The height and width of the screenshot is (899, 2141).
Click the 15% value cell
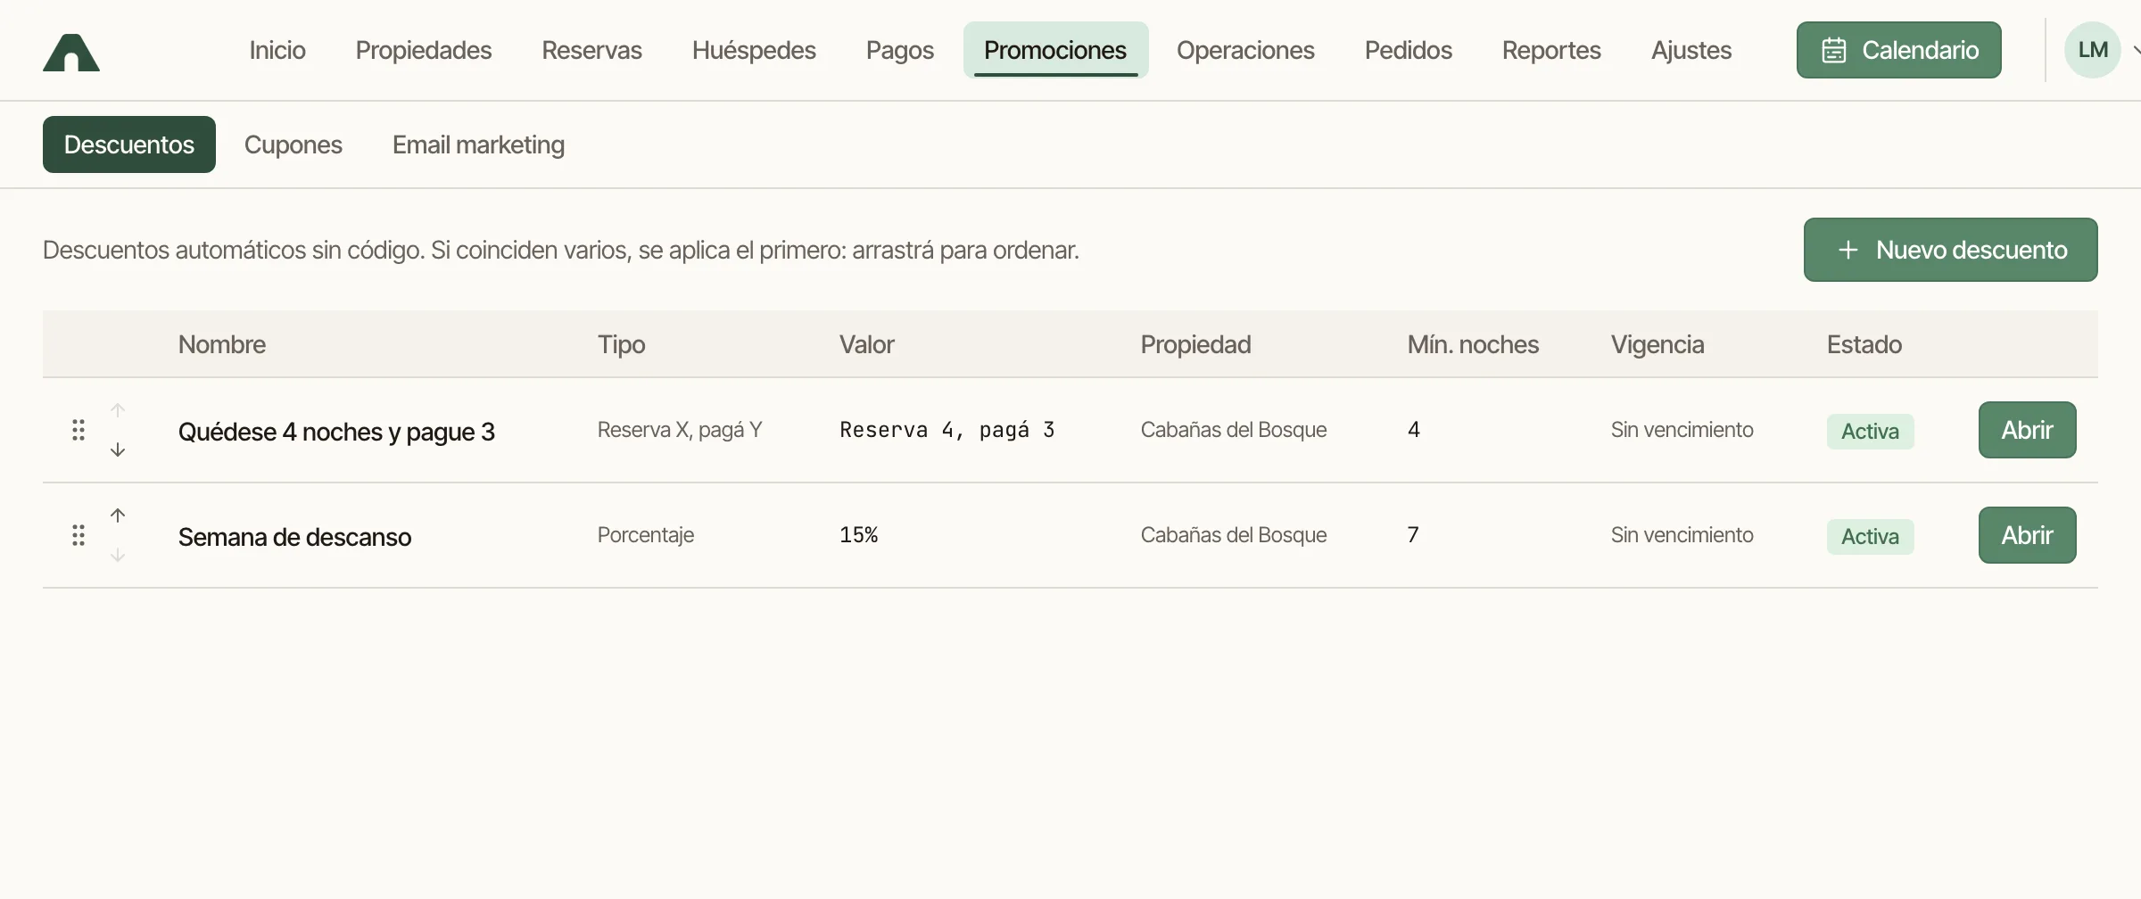859,535
